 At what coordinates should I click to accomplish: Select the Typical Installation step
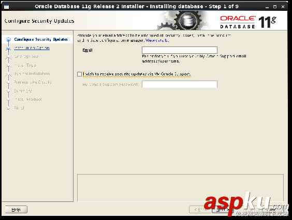[x=32, y=74]
